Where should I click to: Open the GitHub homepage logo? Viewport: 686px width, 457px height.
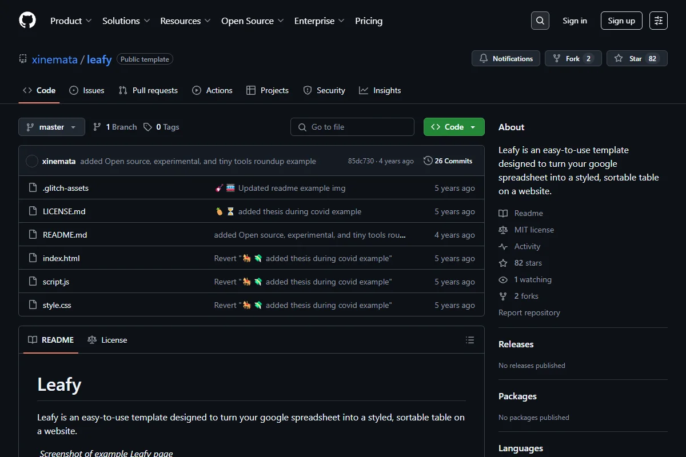click(27, 21)
